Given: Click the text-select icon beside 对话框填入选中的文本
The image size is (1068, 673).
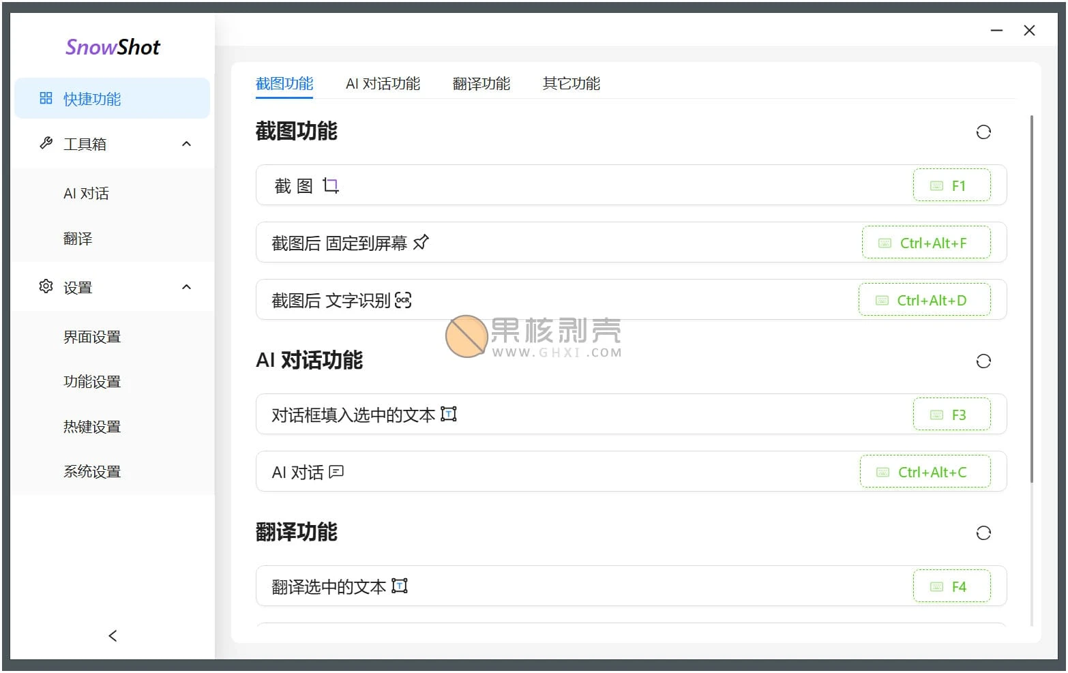Looking at the screenshot, I should tap(449, 414).
